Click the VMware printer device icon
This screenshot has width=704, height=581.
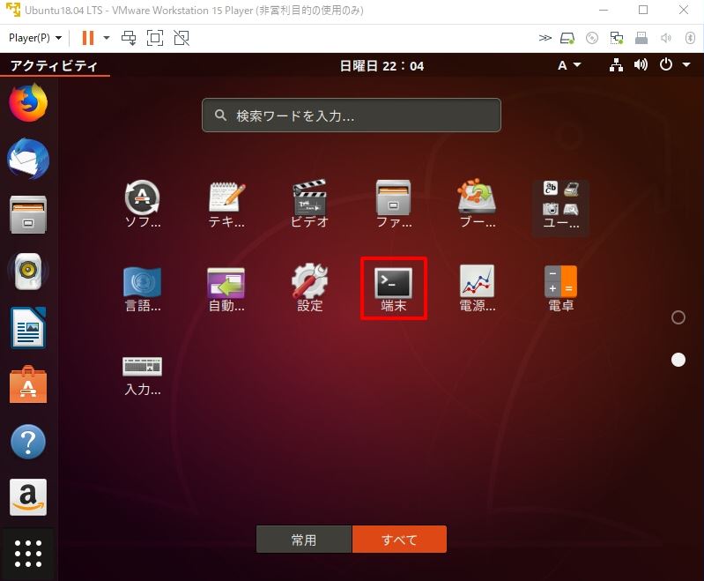(641, 38)
